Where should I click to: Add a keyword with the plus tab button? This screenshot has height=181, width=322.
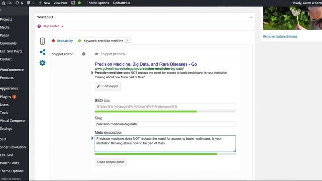point(128,40)
